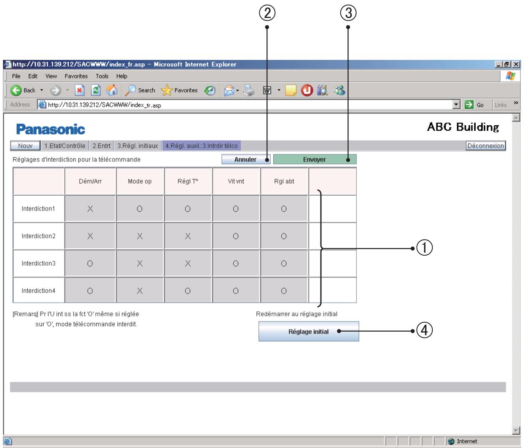This screenshot has height=448, width=525.
Task: Open the address bar dropdown arrow
Action: (x=456, y=105)
